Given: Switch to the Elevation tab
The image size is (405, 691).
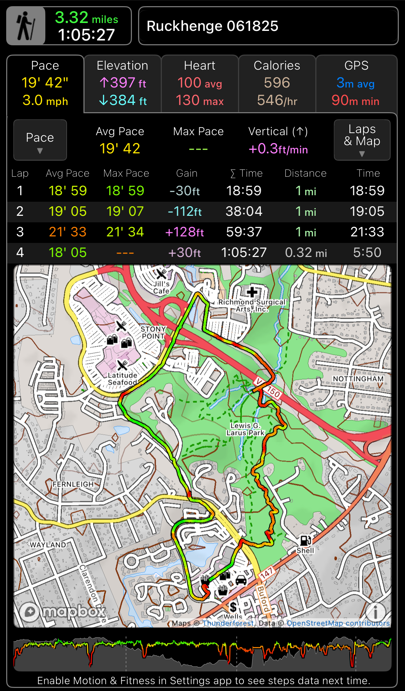Looking at the screenshot, I should pos(123,84).
